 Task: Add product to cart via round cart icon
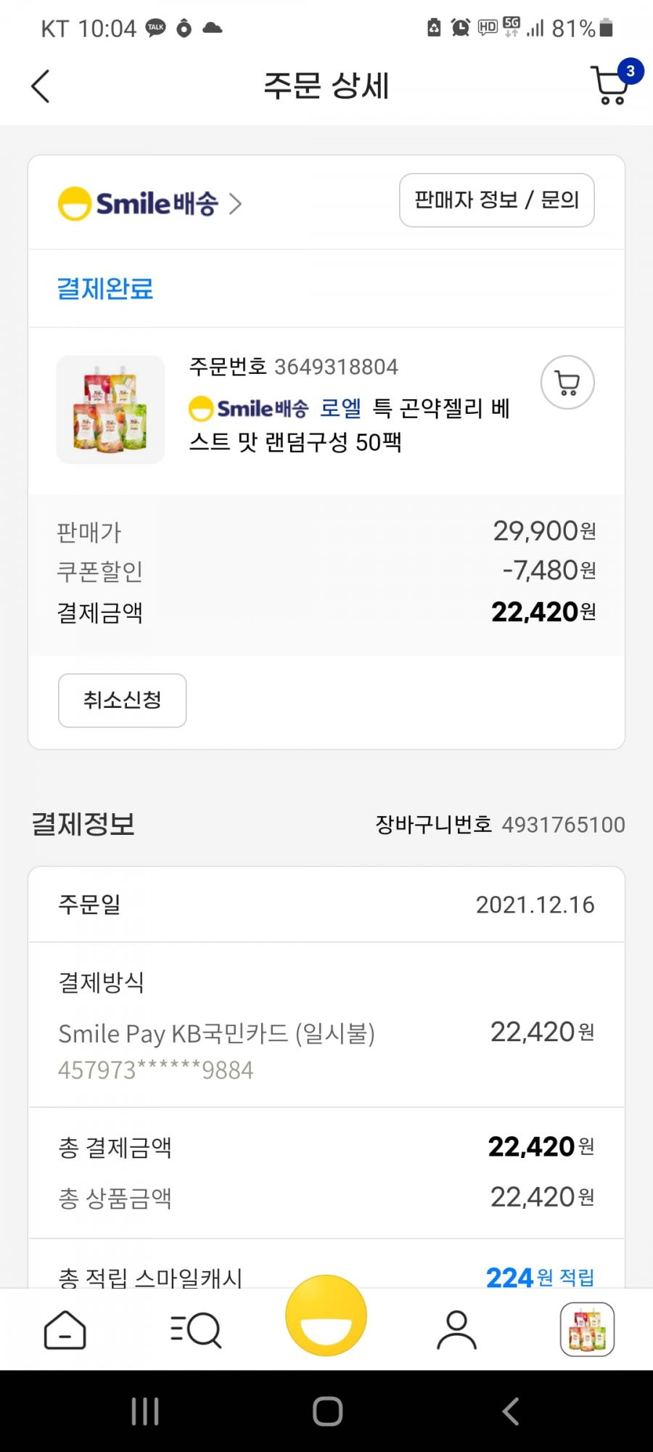tap(567, 383)
